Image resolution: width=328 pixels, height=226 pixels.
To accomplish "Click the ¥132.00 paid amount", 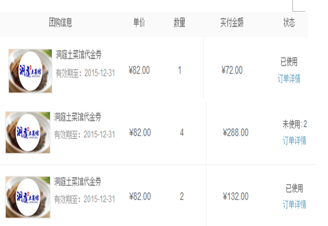I will point(234,197).
